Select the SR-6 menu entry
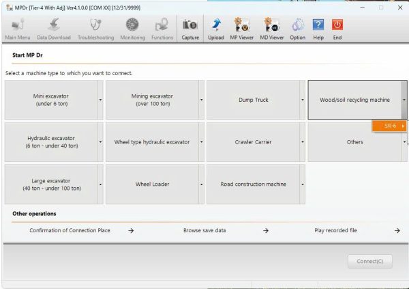This screenshot has height=289, width=409. click(389, 126)
